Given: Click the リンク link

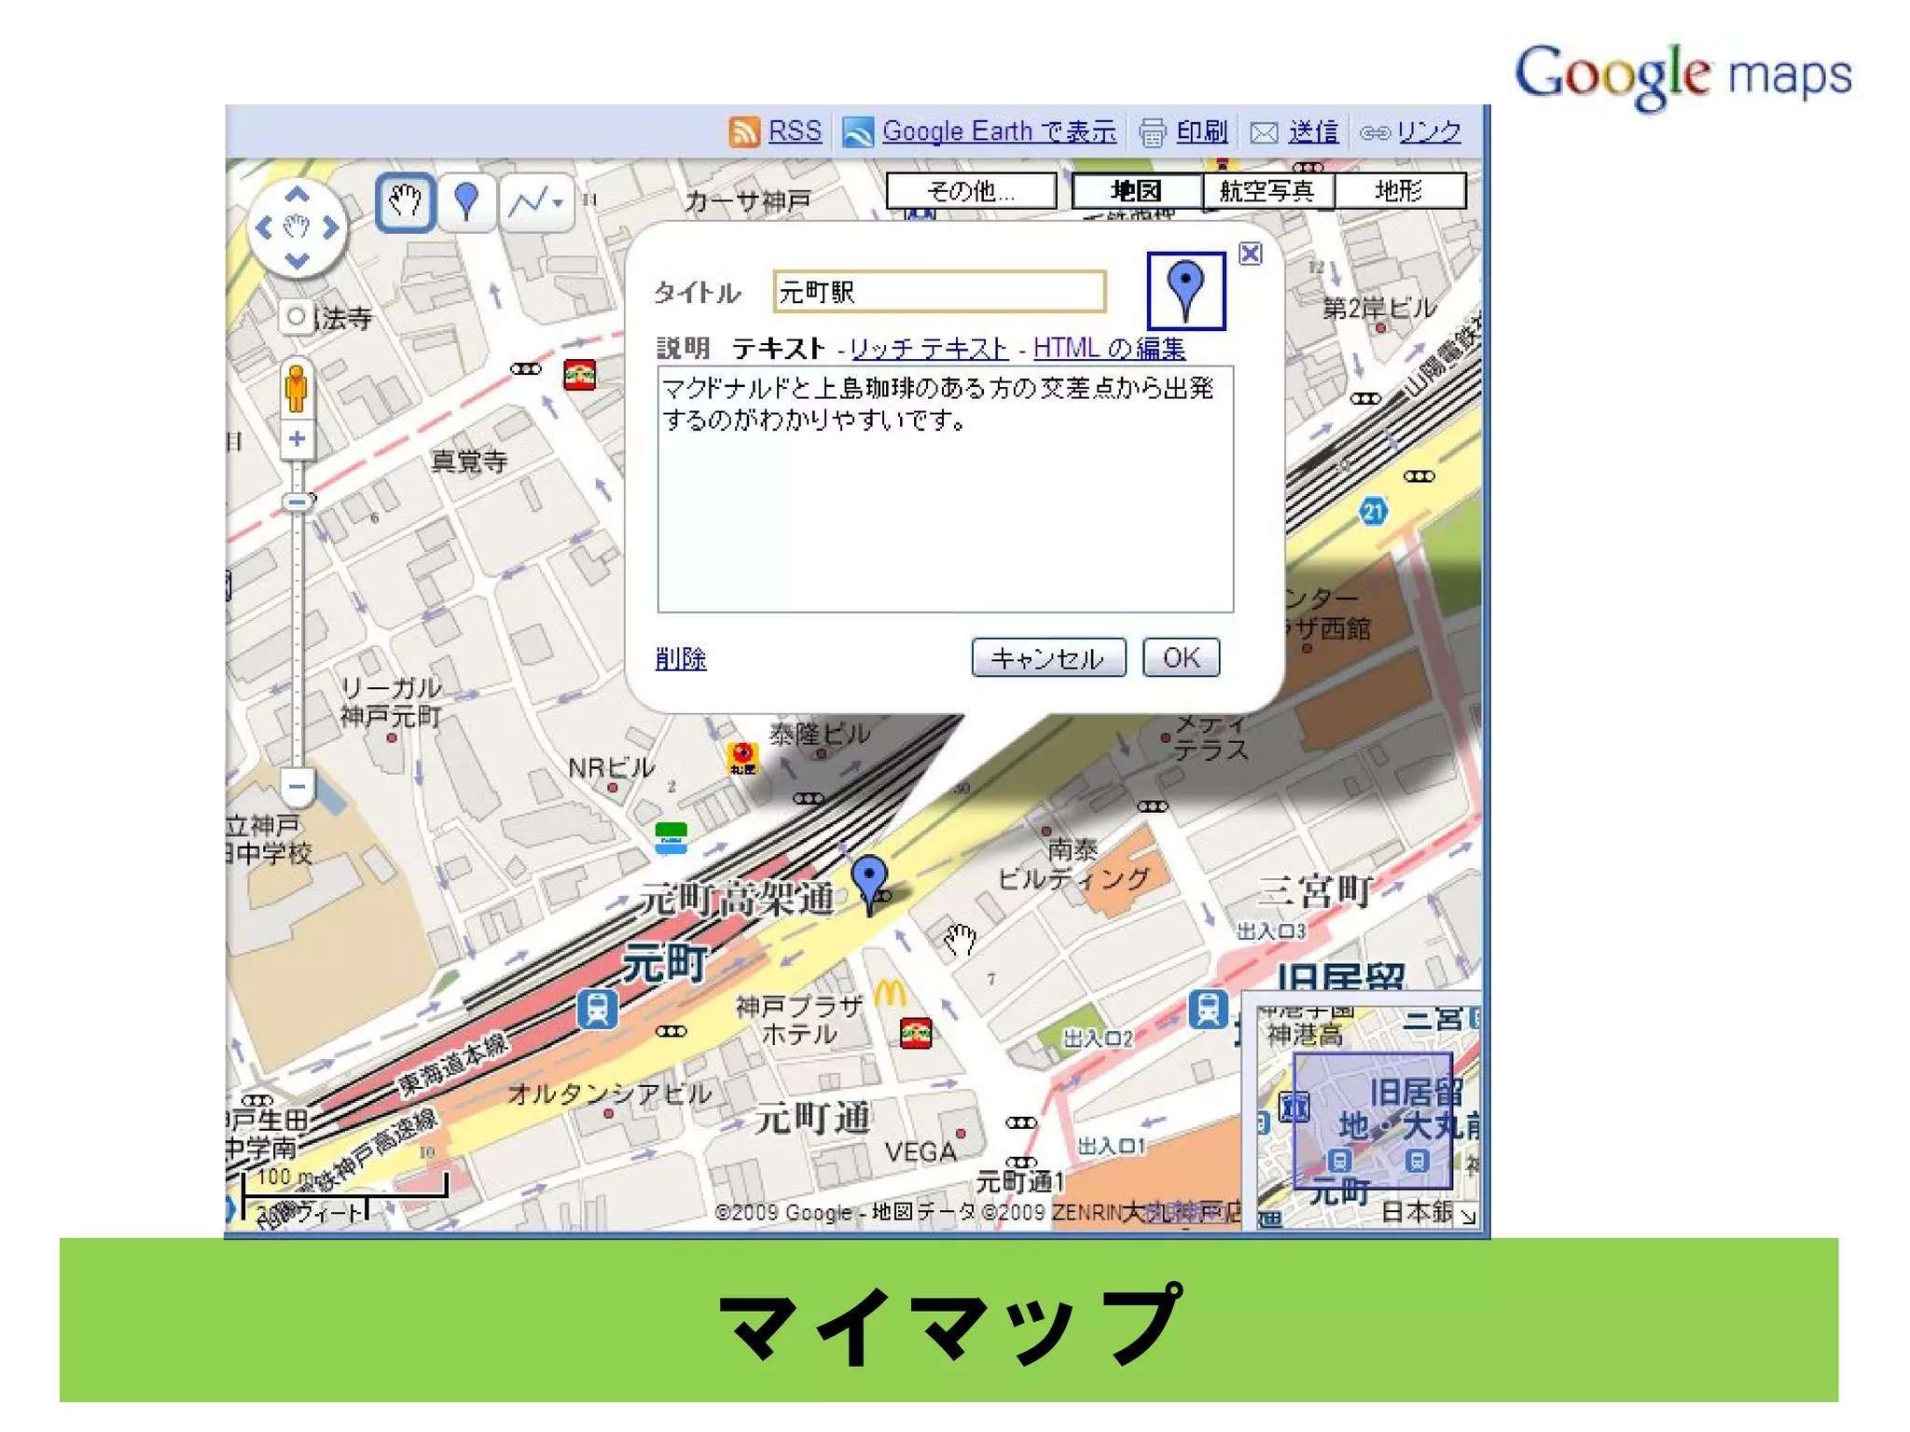Looking at the screenshot, I should tap(1429, 131).
